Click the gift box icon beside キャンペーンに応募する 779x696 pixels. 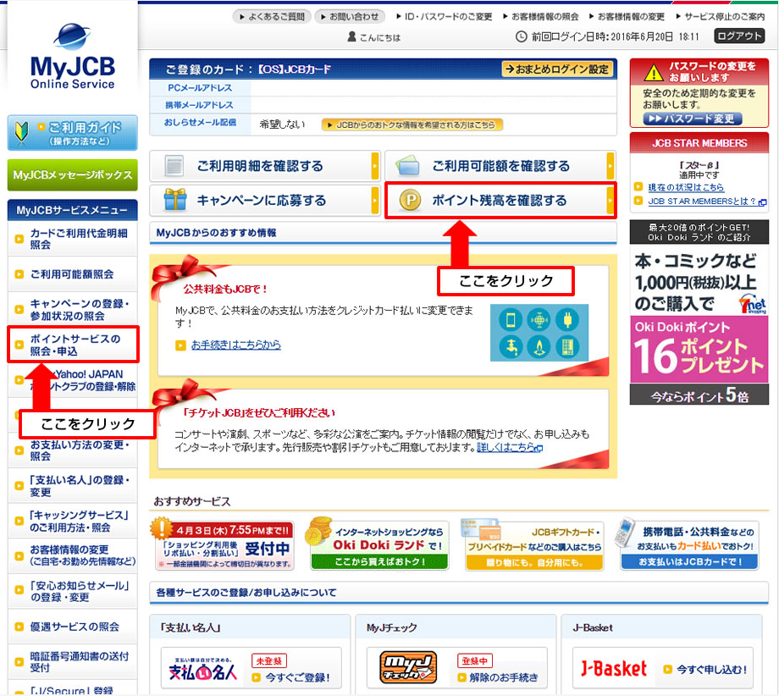click(x=175, y=201)
